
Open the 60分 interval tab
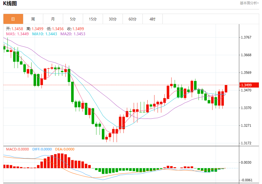click(x=133, y=19)
